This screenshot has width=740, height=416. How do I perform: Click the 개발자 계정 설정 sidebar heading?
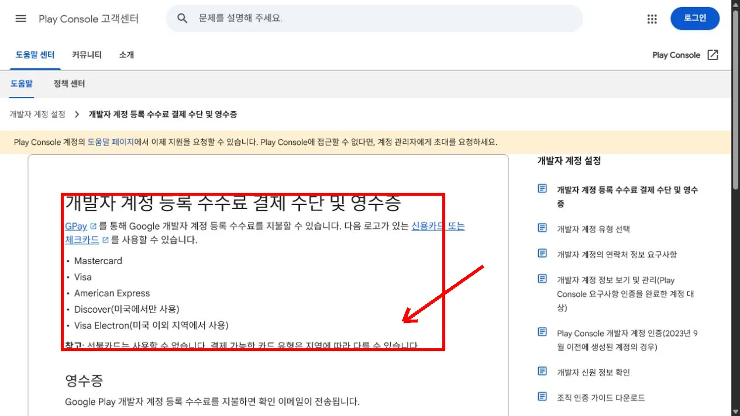click(x=569, y=161)
